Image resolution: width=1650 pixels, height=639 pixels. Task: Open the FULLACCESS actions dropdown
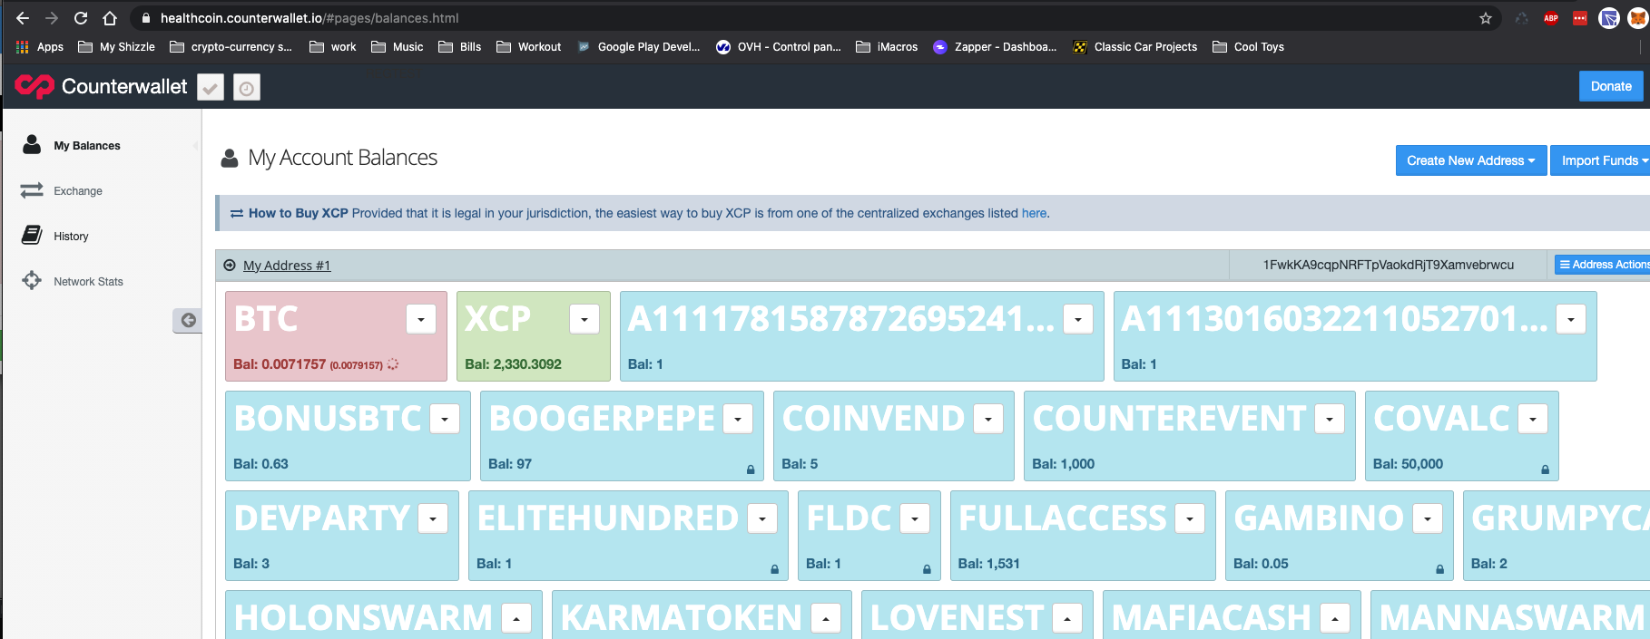click(x=1190, y=518)
